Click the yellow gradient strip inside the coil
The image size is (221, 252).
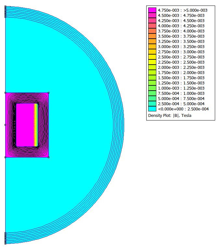tap(35, 125)
